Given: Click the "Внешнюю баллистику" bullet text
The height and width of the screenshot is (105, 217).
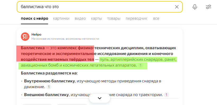Looking at the screenshot, I should click(46, 95).
